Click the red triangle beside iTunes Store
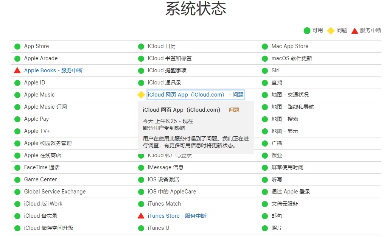The height and width of the screenshot is (237, 392). (141, 215)
